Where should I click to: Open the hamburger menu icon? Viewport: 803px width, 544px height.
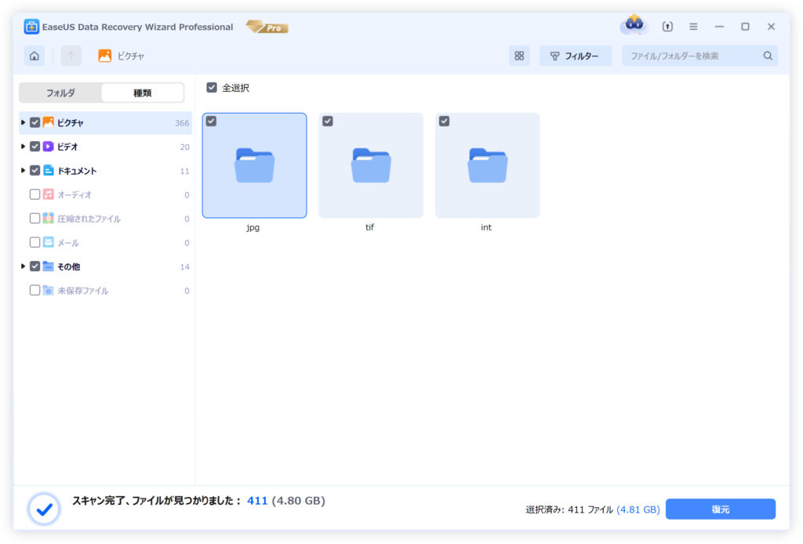(693, 27)
